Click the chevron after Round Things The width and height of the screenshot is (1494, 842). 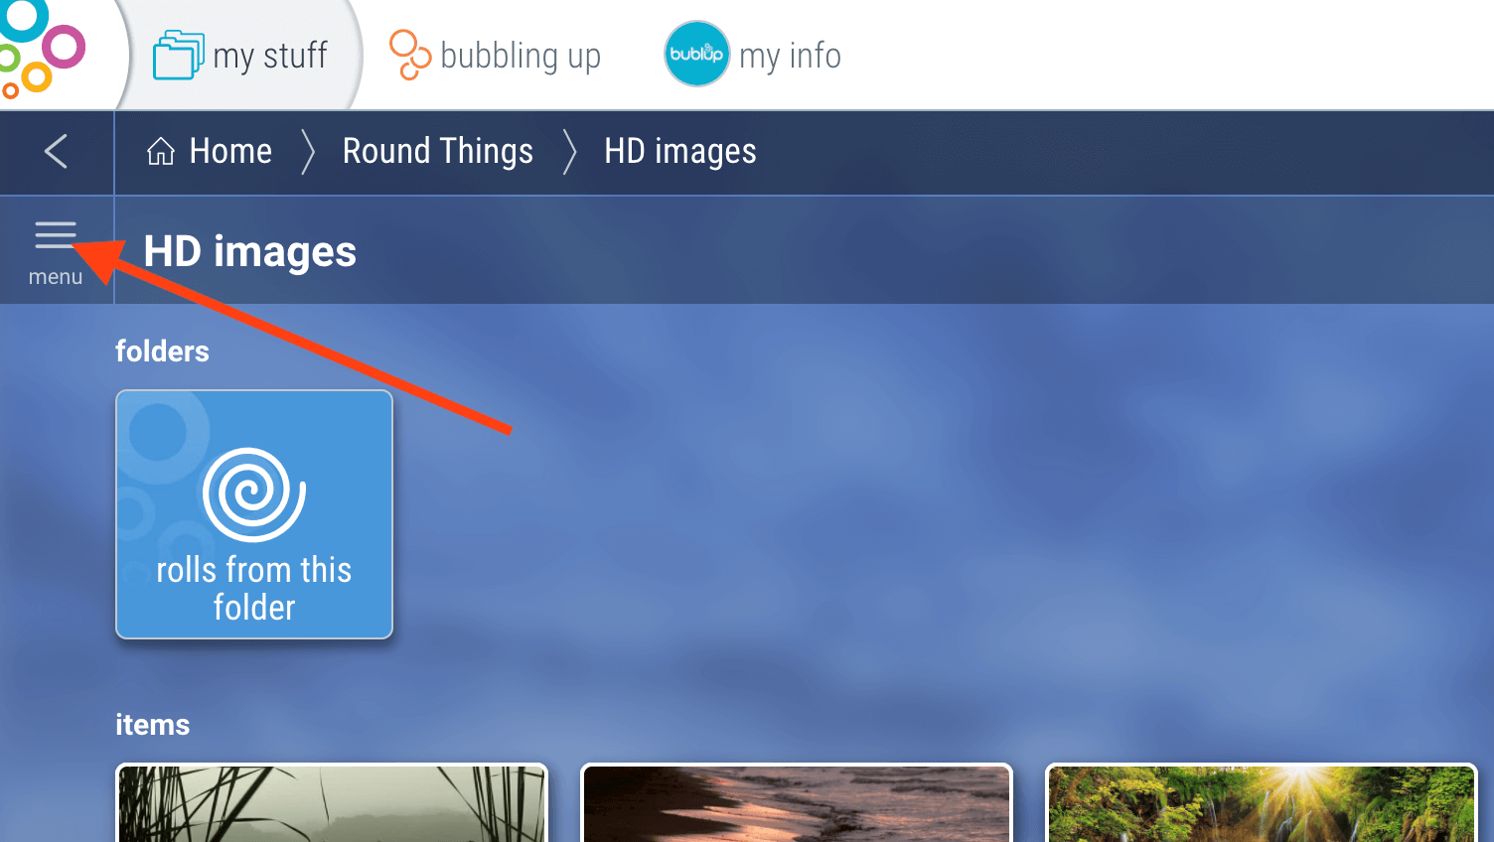click(569, 152)
